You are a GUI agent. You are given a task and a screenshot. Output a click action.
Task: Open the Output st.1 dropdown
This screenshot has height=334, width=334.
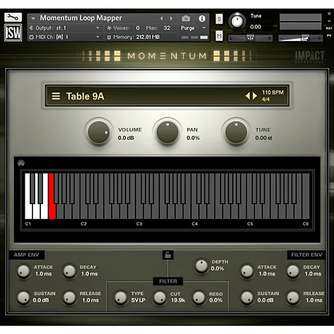click(63, 28)
